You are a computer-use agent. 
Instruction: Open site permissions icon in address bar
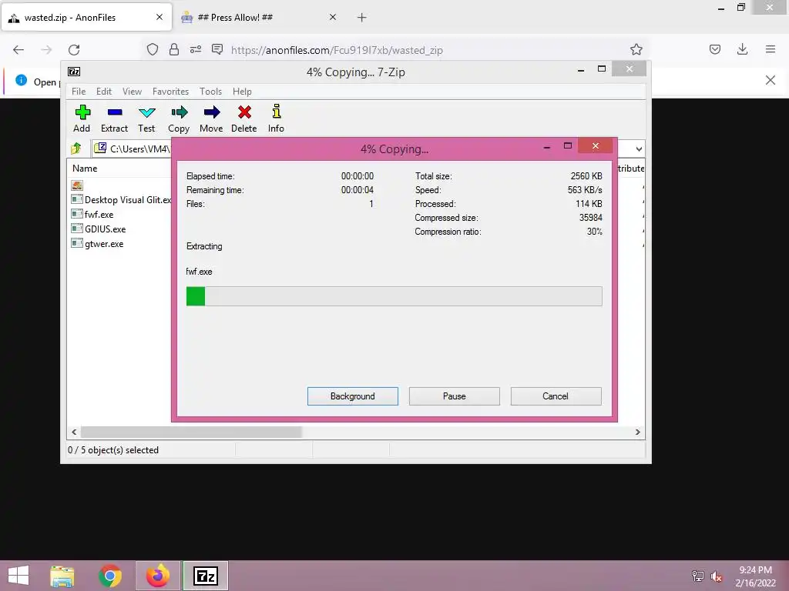coord(196,49)
